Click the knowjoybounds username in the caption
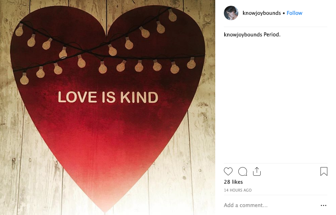 point(243,35)
